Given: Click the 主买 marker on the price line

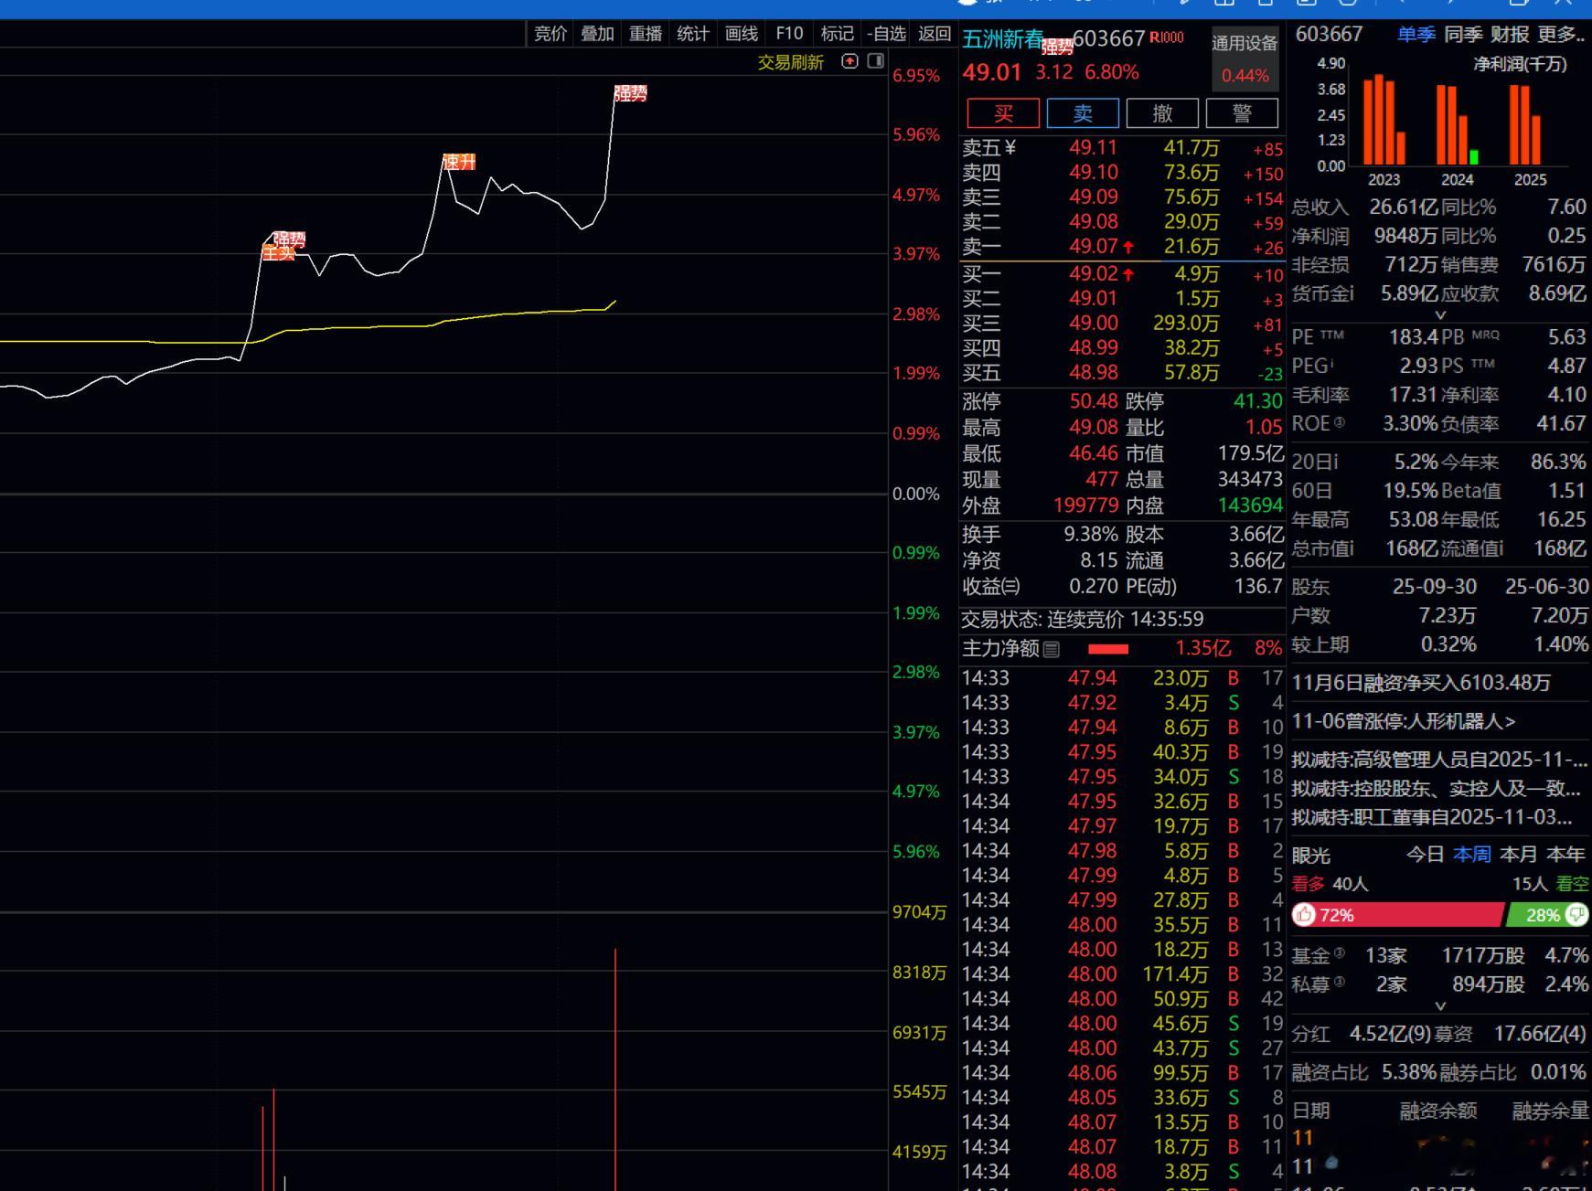Looking at the screenshot, I should (x=278, y=253).
